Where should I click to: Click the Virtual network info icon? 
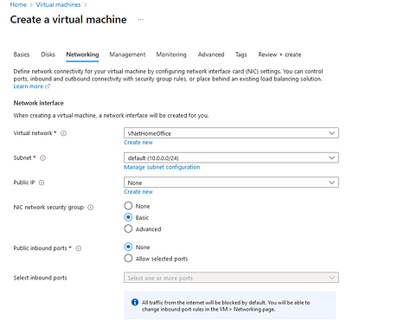point(63,133)
